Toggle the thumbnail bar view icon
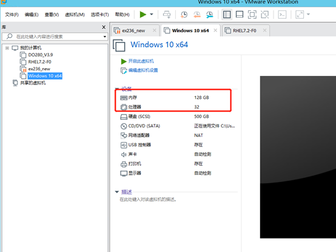This screenshot has height=252, width=336. click(x=240, y=15)
